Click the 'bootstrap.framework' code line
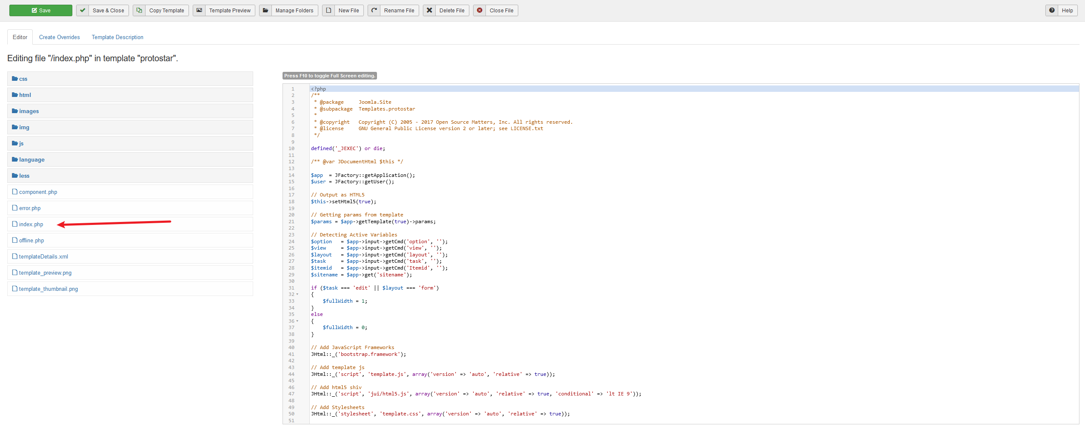 click(x=358, y=354)
